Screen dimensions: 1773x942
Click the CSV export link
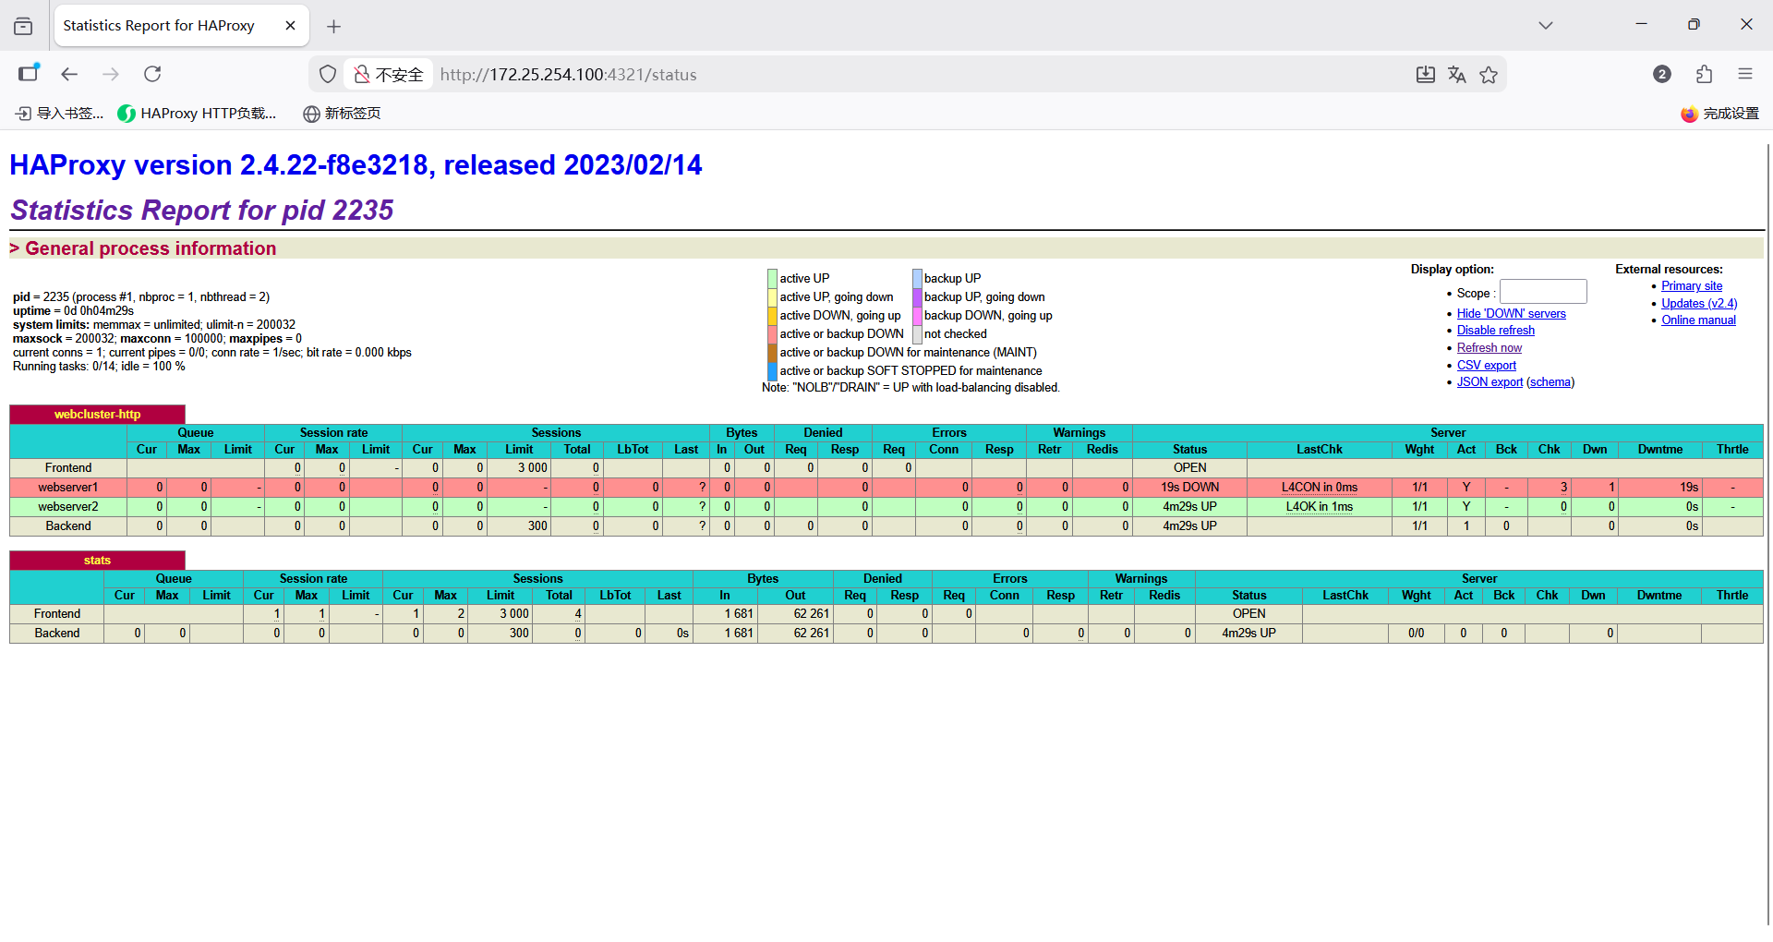point(1487,366)
